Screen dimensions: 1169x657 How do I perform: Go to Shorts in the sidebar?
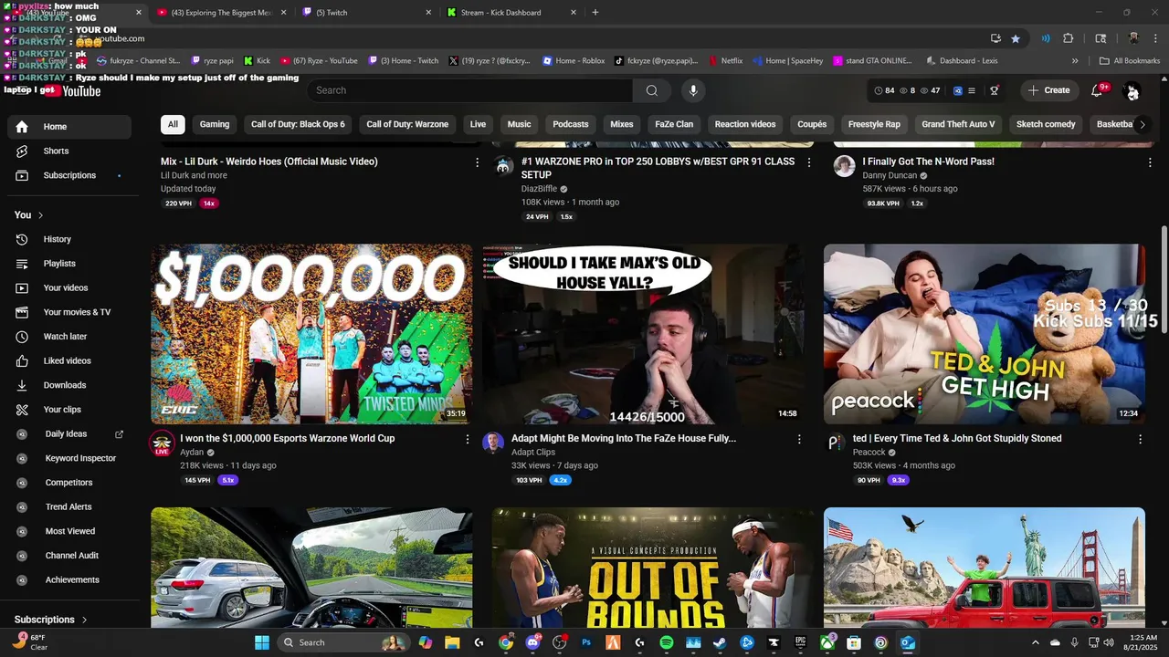click(69, 151)
